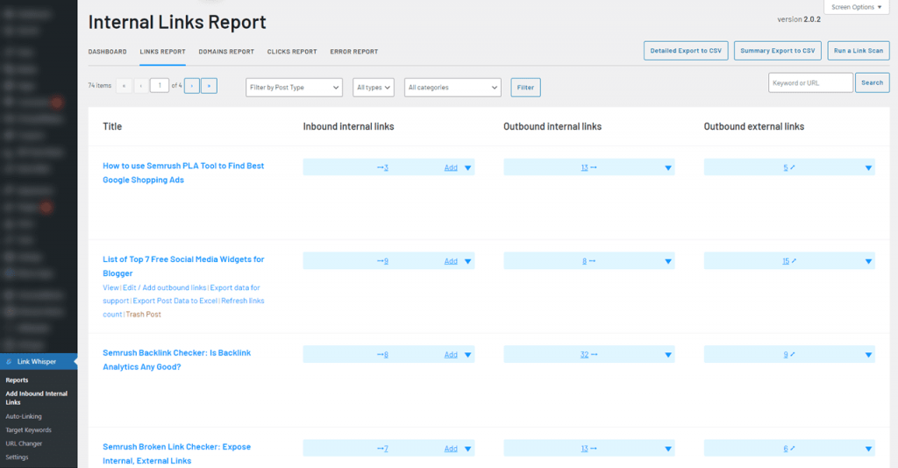Apply the Filter button
The width and height of the screenshot is (898, 468).
[525, 88]
